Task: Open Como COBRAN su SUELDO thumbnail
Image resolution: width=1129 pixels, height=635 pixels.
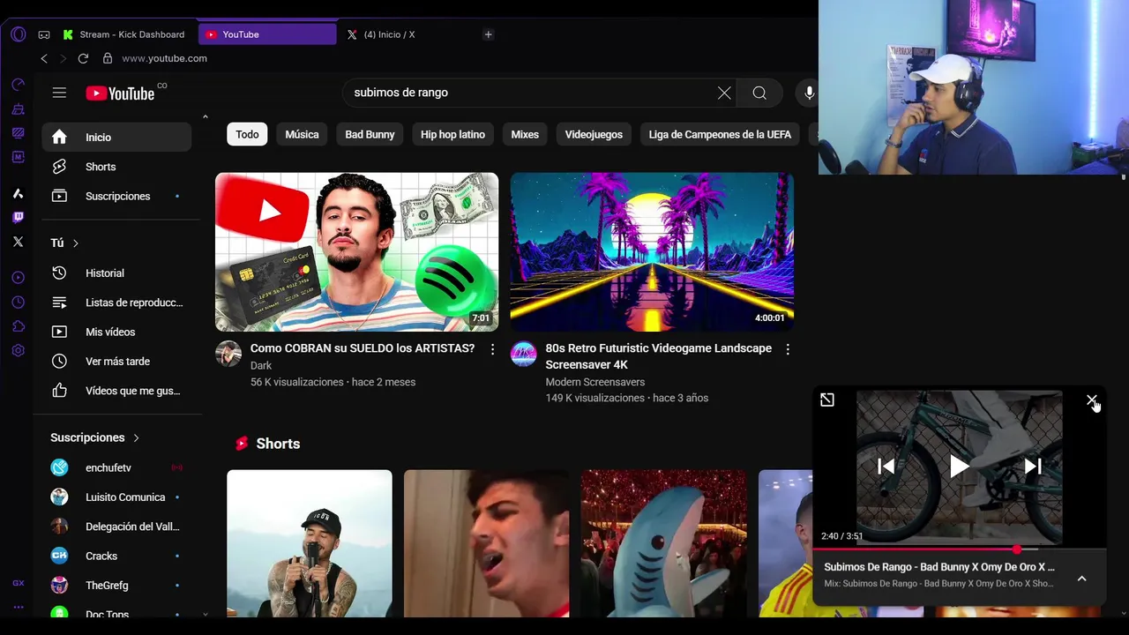Action: (x=356, y=252)
